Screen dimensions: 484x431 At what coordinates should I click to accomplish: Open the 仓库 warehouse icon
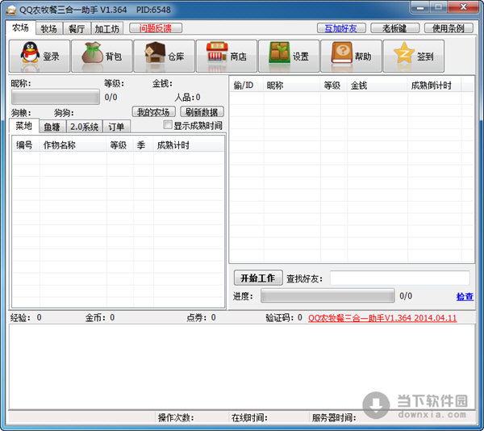tap(165, 56)
